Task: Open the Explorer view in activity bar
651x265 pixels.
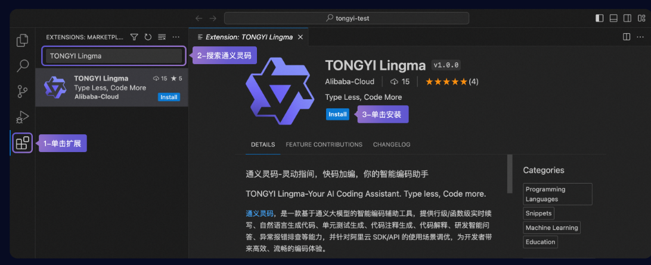Action: coord(23,40)
